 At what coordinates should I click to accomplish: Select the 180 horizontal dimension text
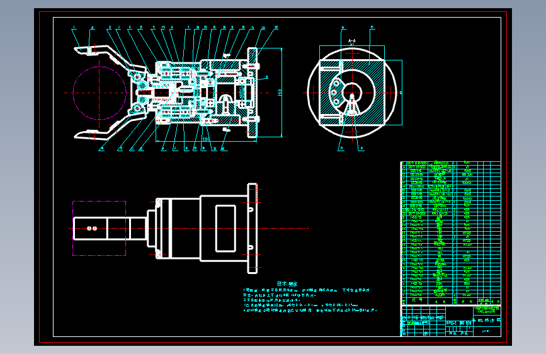pyautogui.click(x=206, y=139)
